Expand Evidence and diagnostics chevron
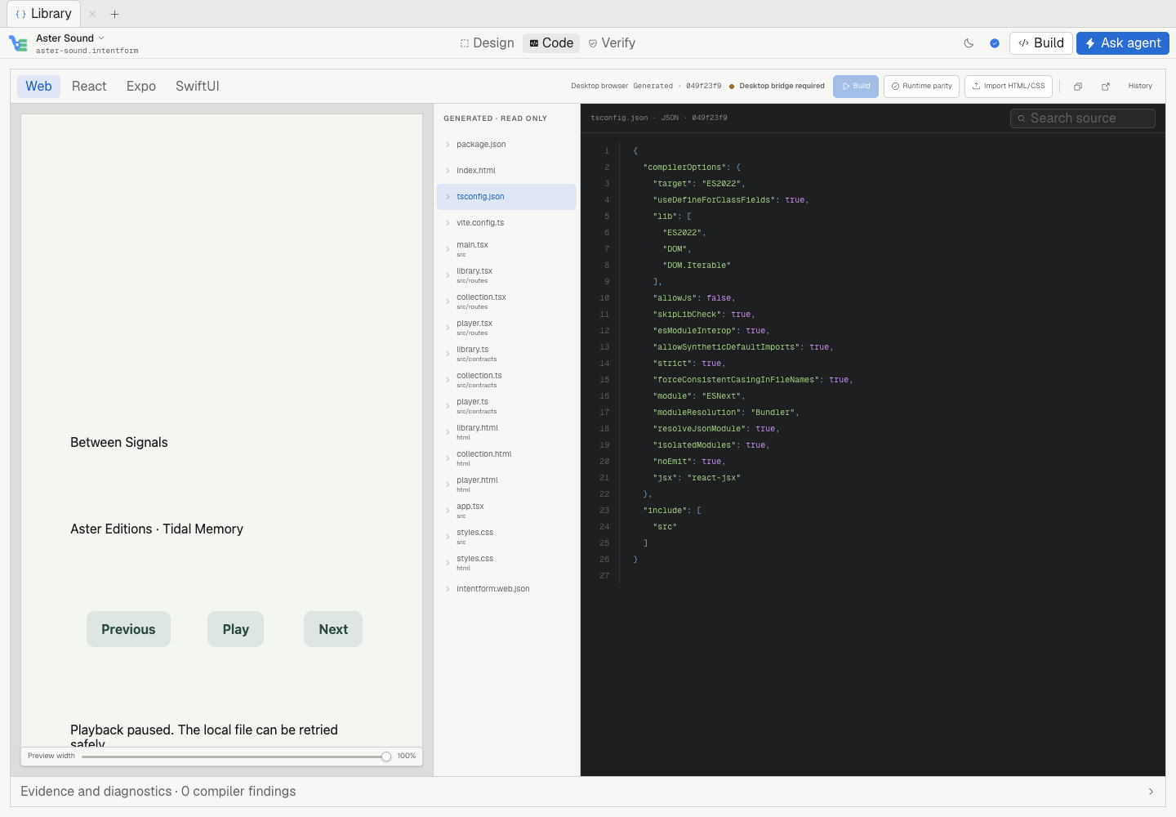Image resolution: width=1176 pixels, height=817 pixels. 1151,792
